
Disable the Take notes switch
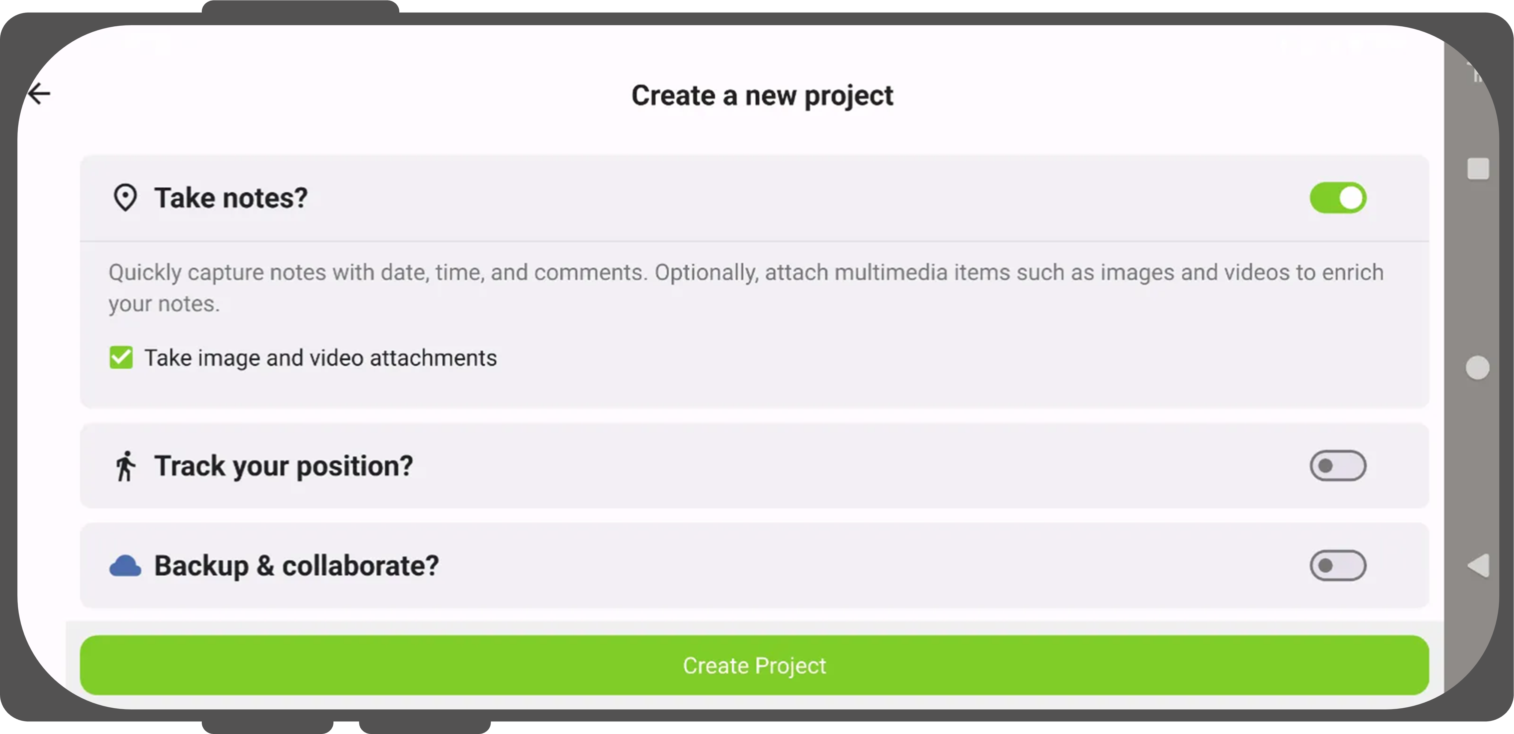coord(1338,198)
